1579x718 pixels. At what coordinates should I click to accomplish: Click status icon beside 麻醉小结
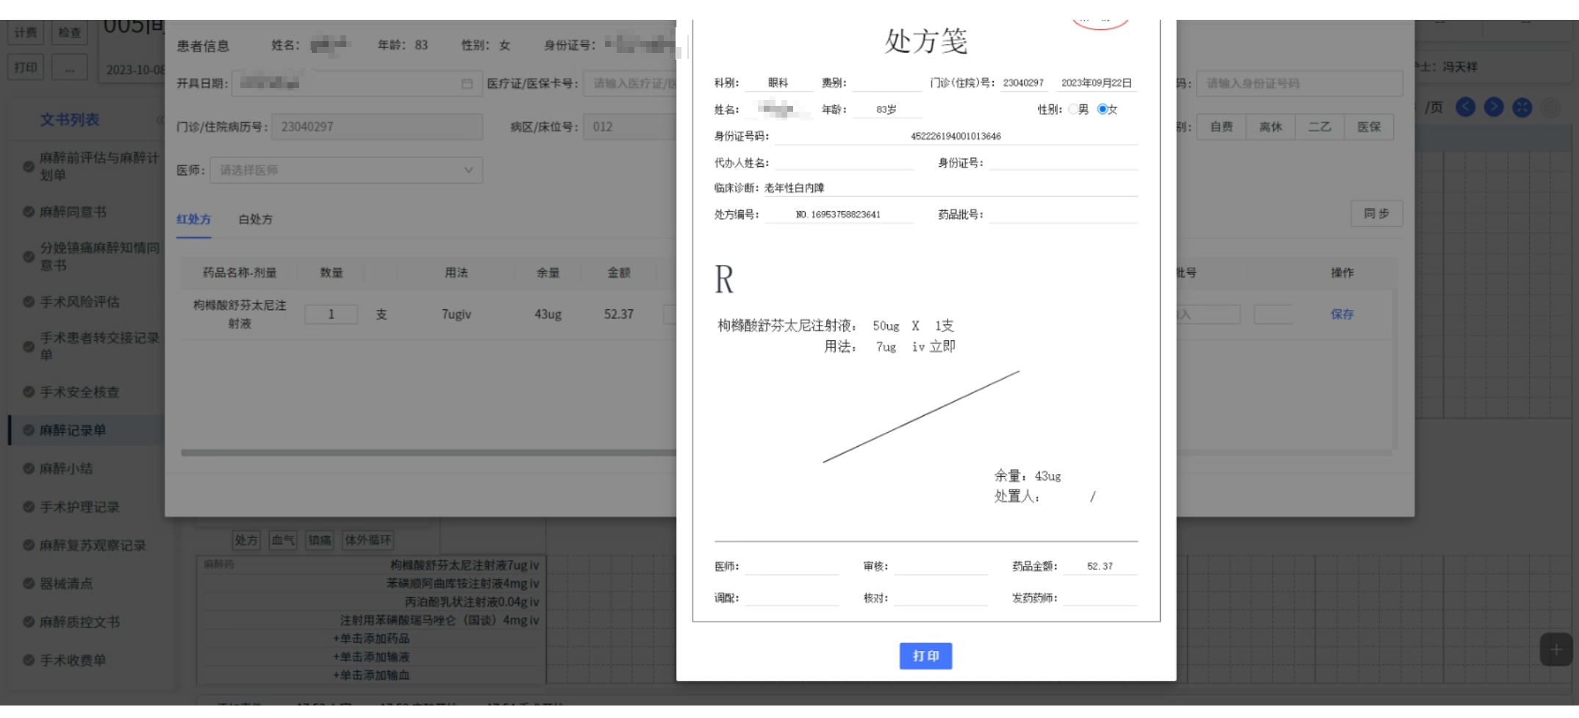pos(29,468)
